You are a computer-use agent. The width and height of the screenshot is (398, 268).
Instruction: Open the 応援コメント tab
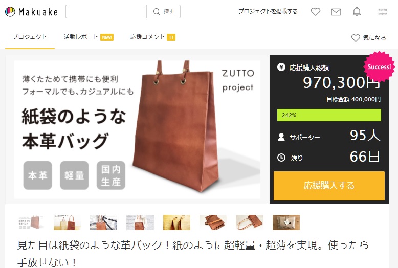[152, 37]
